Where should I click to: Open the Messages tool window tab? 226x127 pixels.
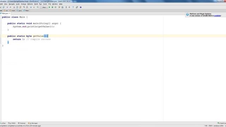click(x=33, y=123)
